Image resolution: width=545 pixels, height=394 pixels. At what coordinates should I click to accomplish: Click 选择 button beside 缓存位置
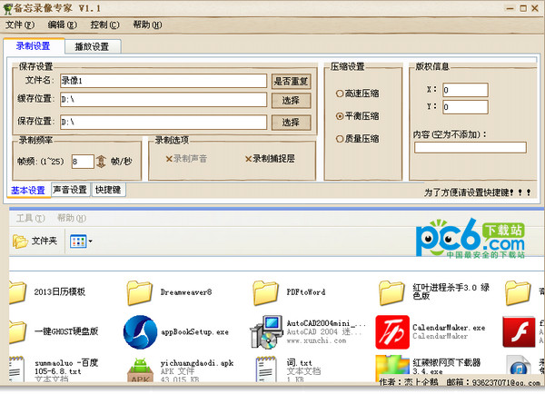click(x=291, y=101)
